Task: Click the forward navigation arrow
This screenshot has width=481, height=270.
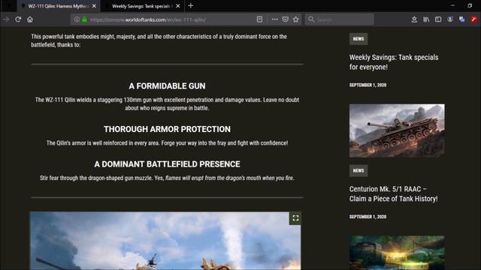Action: click(6, 19)
